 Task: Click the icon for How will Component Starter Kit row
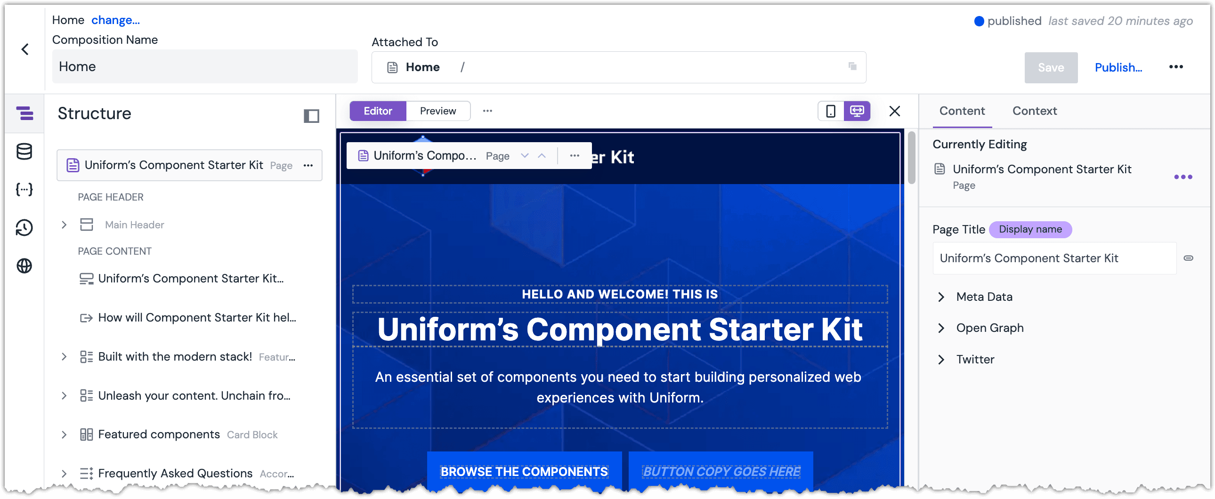(86, 318)
